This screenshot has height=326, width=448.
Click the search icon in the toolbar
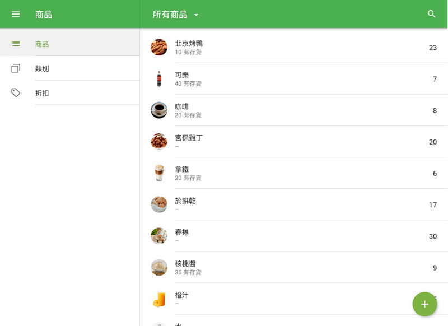tap(432, 14)
